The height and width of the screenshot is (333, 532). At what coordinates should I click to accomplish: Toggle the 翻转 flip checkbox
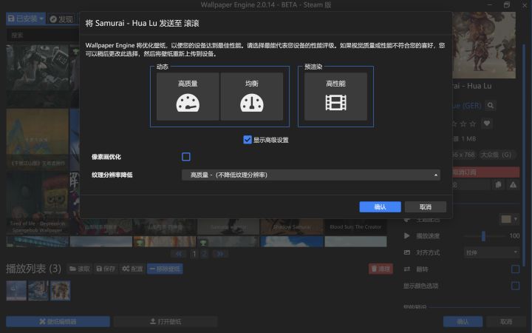(x=515, y=269)
